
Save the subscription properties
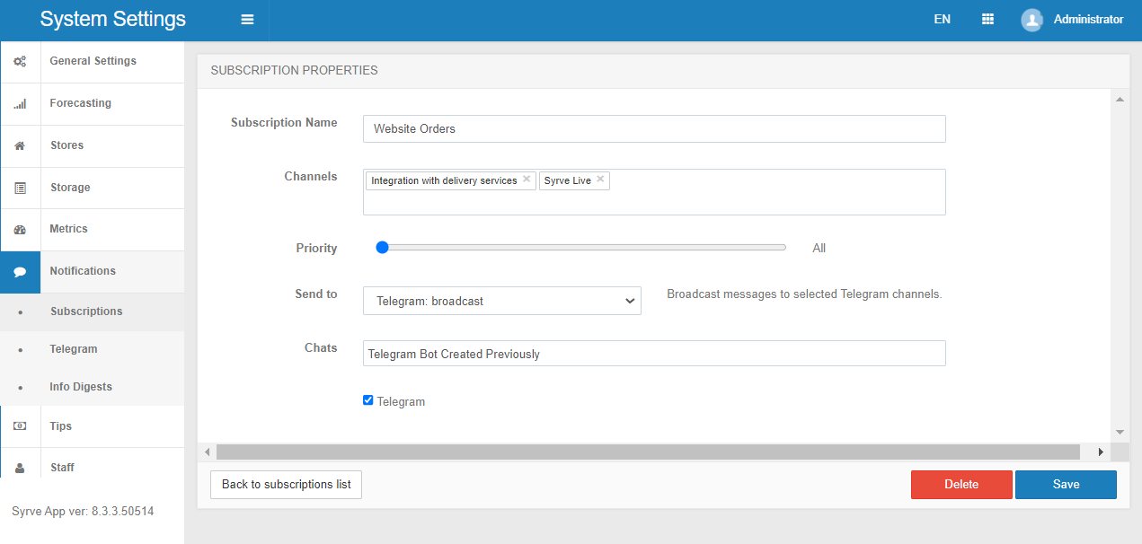click(x=1066, y=485)
